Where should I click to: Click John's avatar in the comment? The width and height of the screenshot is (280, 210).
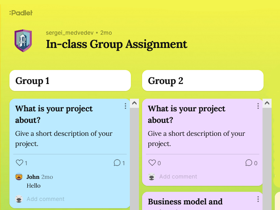pos(19,177)
